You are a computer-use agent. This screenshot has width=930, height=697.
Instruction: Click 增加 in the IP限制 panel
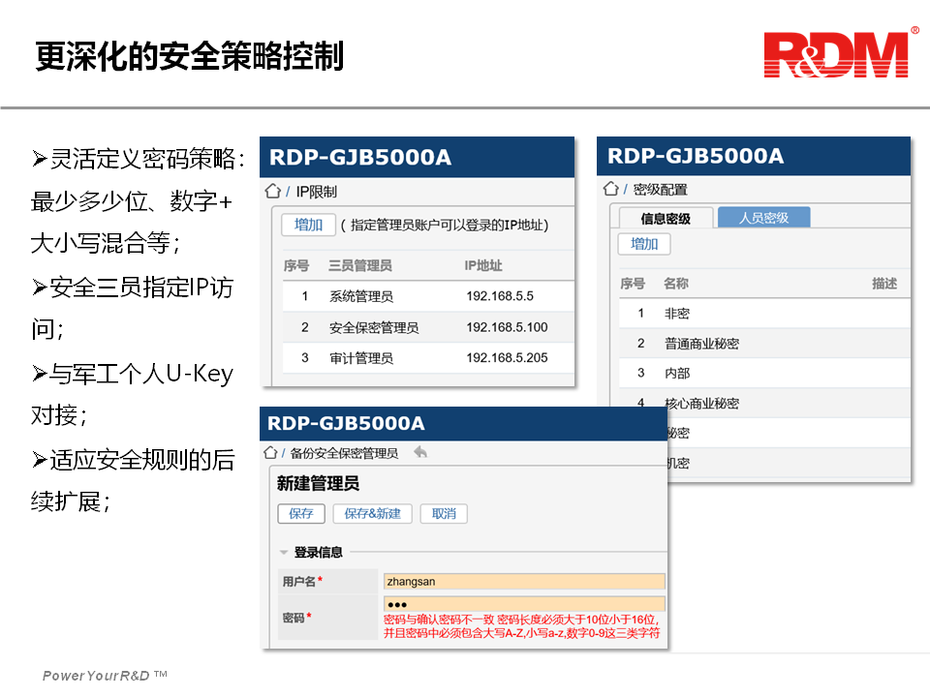click(x=308, y=224)
